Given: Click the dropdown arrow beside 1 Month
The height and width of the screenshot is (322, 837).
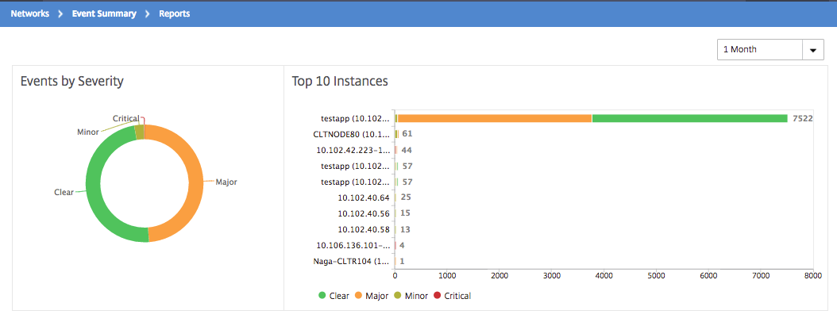Looking at the screenshot, I should pos(813,50).
